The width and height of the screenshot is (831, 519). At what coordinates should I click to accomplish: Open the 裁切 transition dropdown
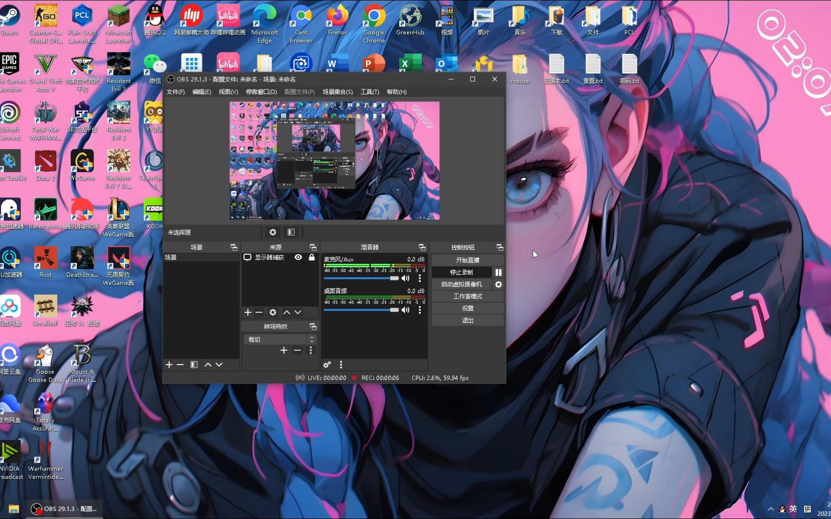[x=280, y=339]
